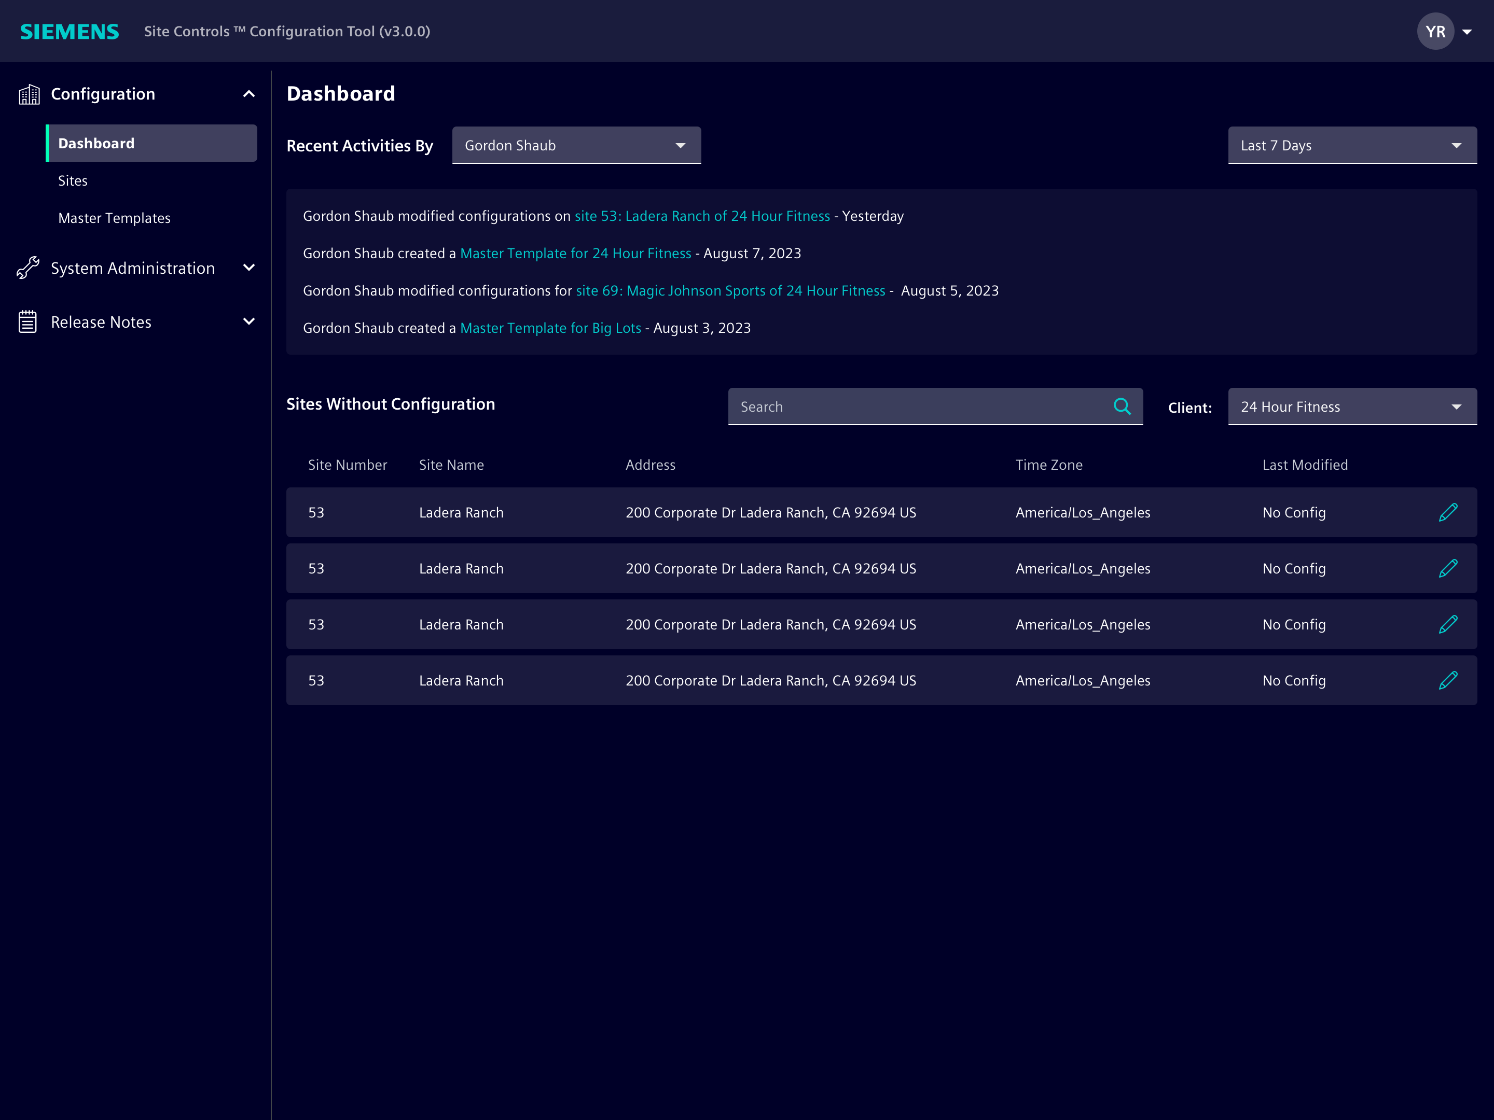Expand the user menu arrow beside YR
The image size is (1494, 1120).
[1467, 32]
